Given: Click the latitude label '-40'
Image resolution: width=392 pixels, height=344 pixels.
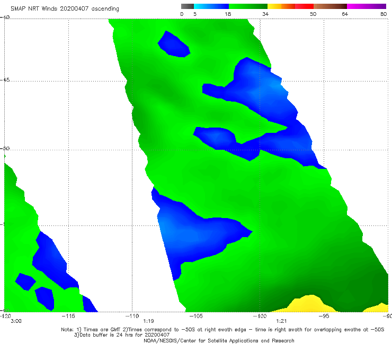Looking at the screenshot, I should point(5,17).
